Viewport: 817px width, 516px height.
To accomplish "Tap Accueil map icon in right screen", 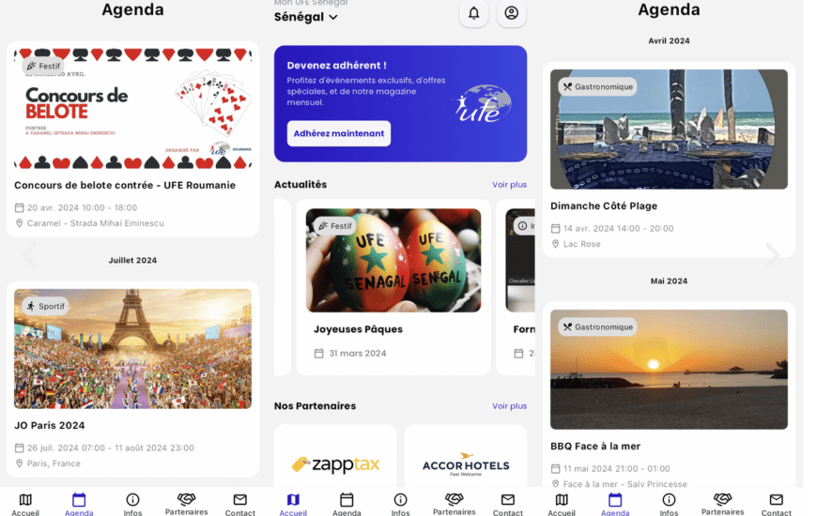I will pos(562,500).
